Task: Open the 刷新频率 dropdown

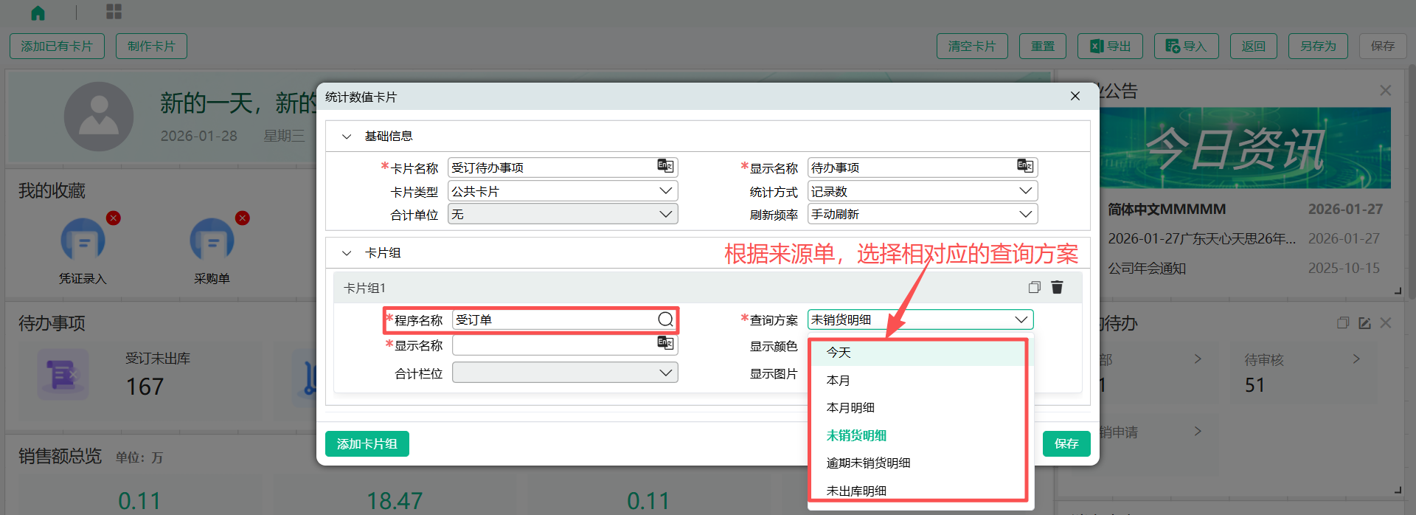Action: coord(1025,214)
